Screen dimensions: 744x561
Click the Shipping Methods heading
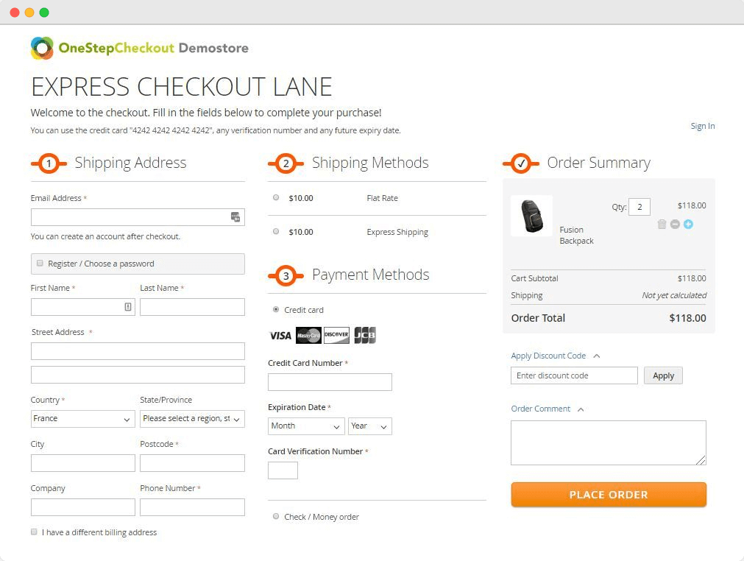coord(370,163)
